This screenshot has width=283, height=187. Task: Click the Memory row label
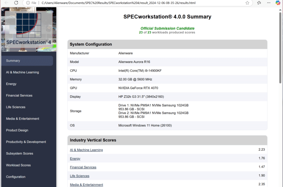[76, 79]
